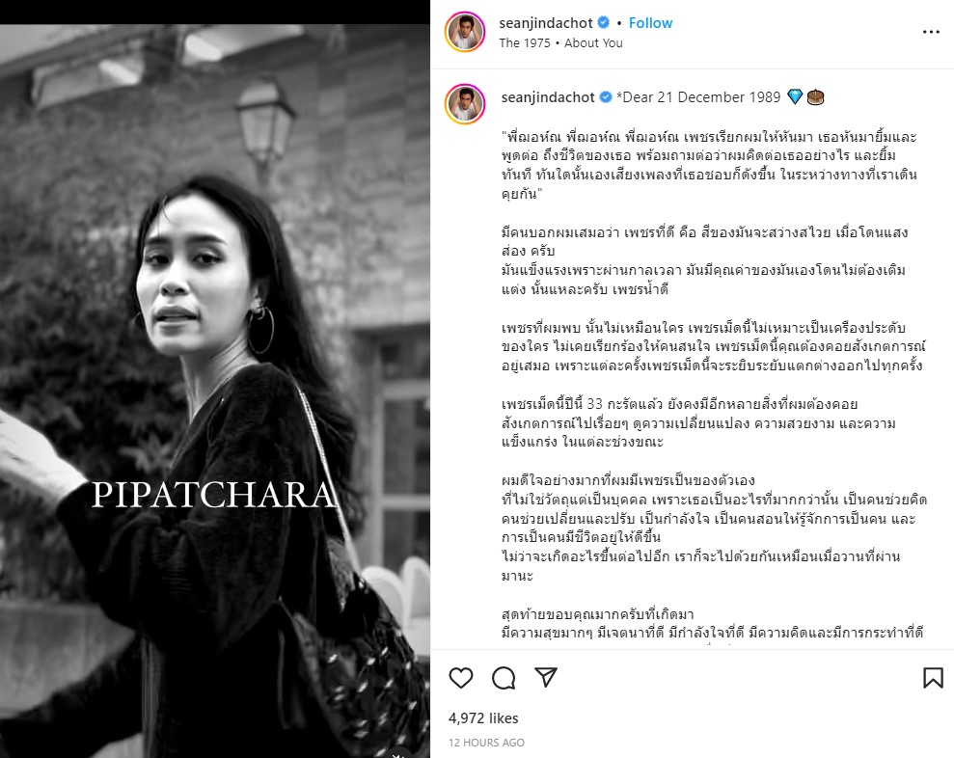Like the post with the heart icon
The height and width of the screenshot is (758, 954).
(460, 678)
